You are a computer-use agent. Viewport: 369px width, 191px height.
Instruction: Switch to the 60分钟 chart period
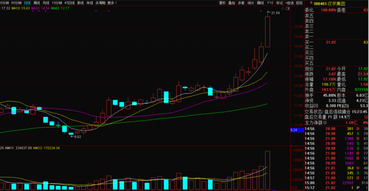[16, 3]
